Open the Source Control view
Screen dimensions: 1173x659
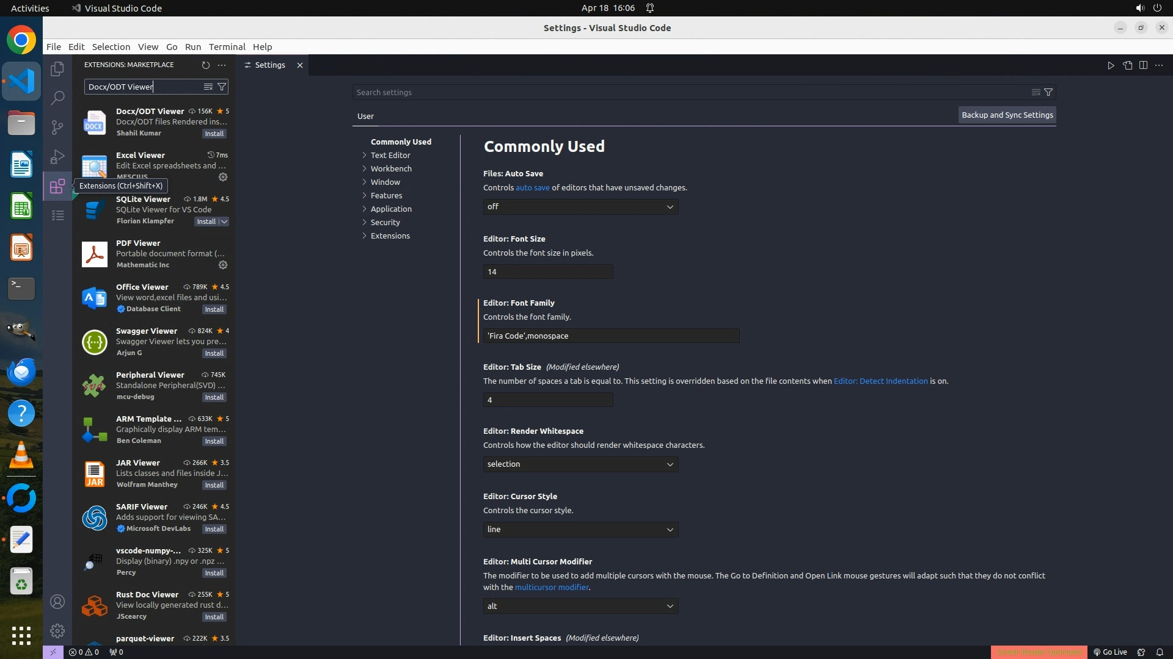point(57,127)
